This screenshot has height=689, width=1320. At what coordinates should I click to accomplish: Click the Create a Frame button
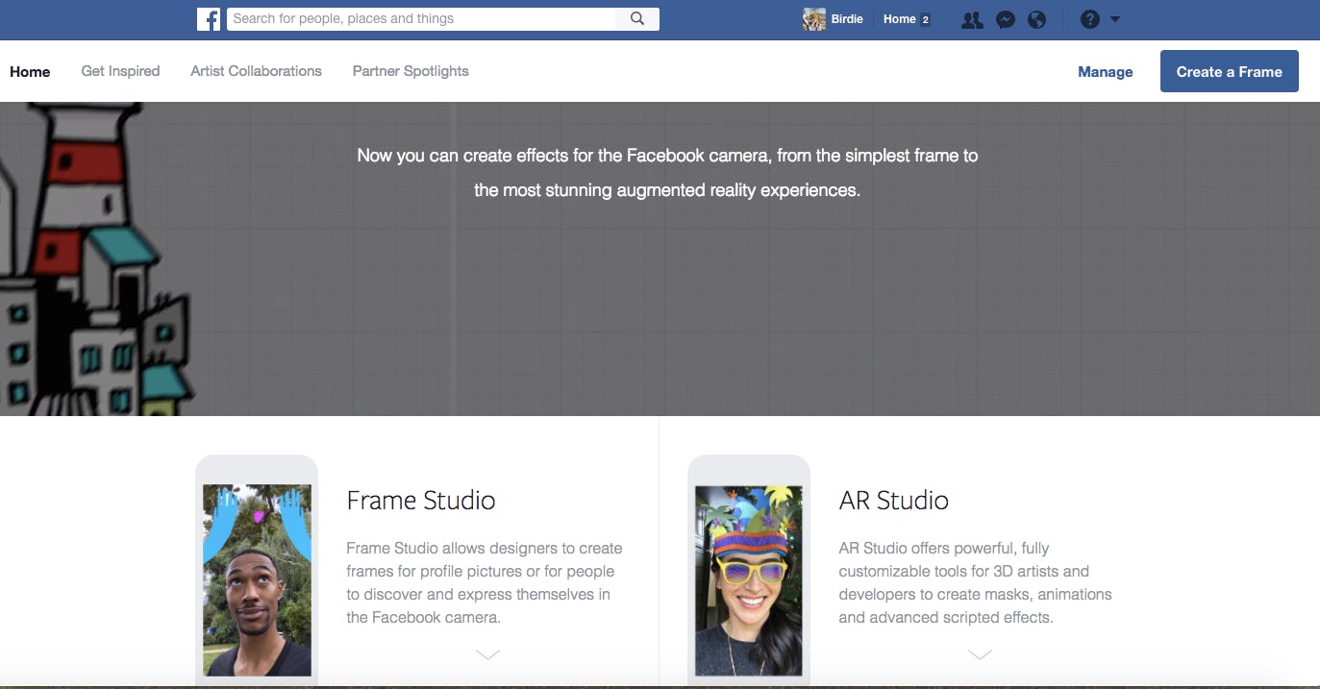point(1230,71)
